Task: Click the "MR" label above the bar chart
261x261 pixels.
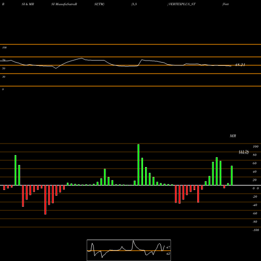Action: click(x=233, y=136)
